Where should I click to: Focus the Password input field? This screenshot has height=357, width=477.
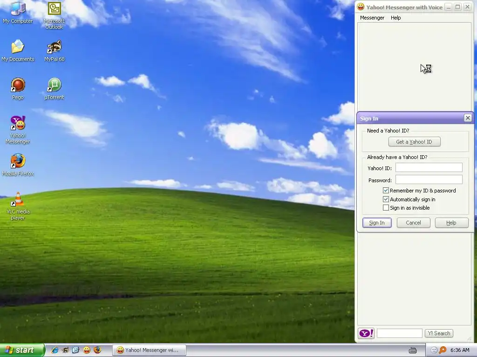(429, 180)
